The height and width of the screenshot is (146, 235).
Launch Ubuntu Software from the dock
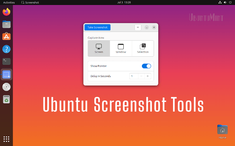(x=6, y=36)
